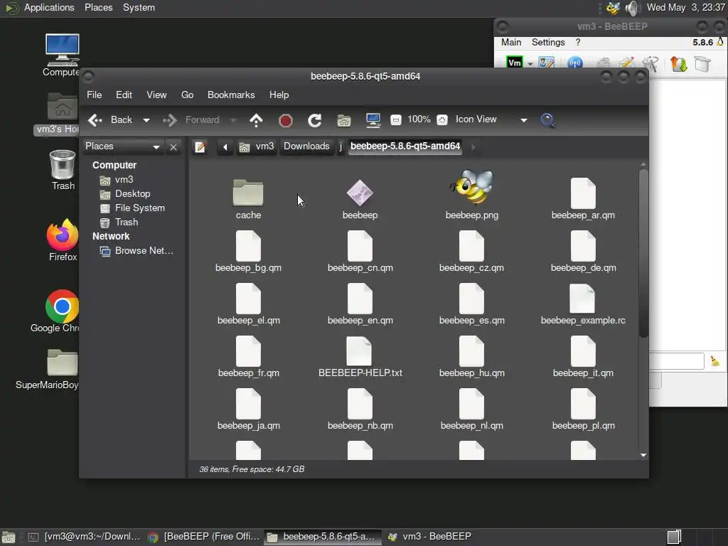Click the path bar right scroll arrow
The width and height of the screenshot is (728, 546).
coord(473,147)
